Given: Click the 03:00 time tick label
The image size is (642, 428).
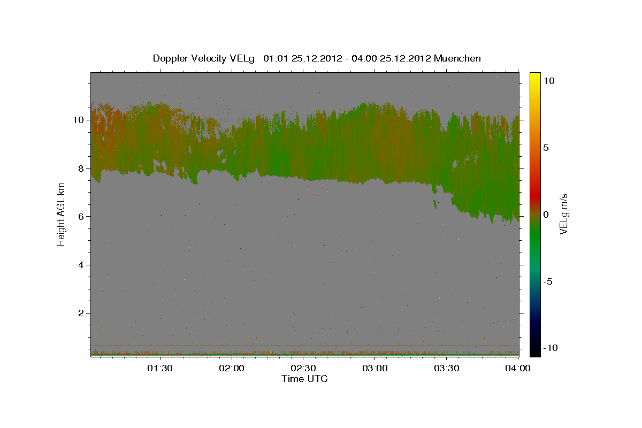Looking at the screenshot, I should [375, 368].
